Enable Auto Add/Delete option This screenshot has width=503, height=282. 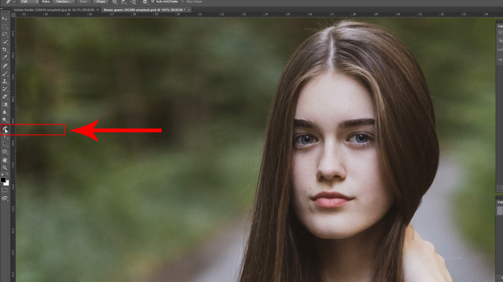pyautogui.click(x=153, y=1)
